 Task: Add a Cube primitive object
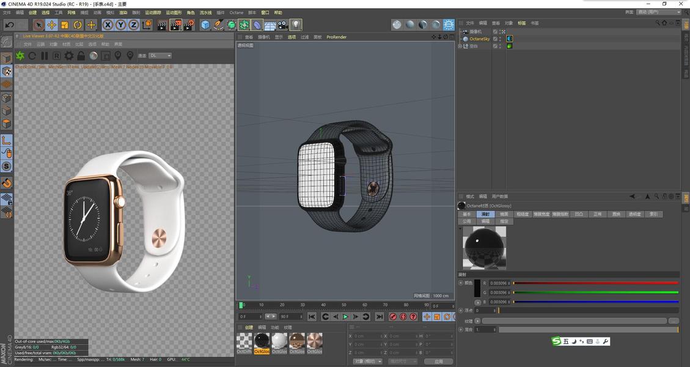point(205,24)
